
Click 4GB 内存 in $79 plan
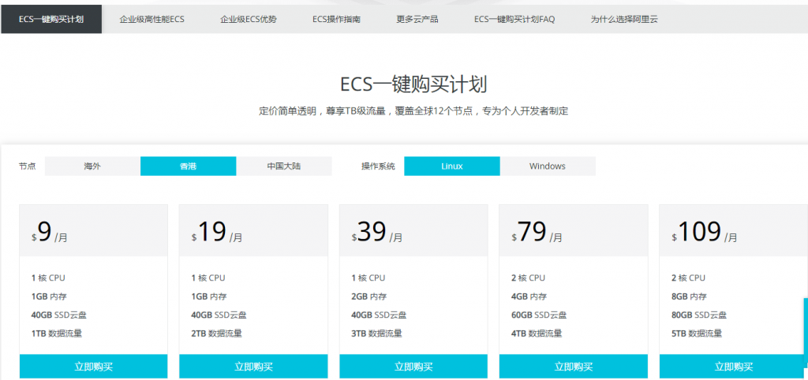coord(529,296)
